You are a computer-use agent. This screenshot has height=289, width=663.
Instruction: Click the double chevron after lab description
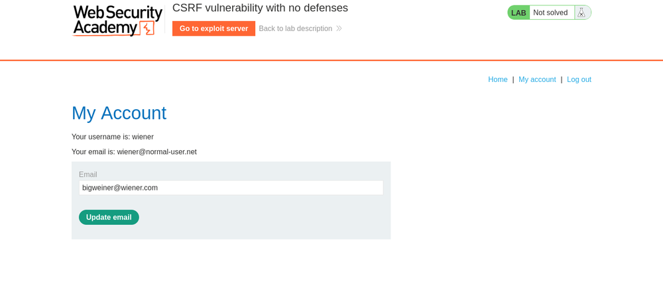coord(339,28)
